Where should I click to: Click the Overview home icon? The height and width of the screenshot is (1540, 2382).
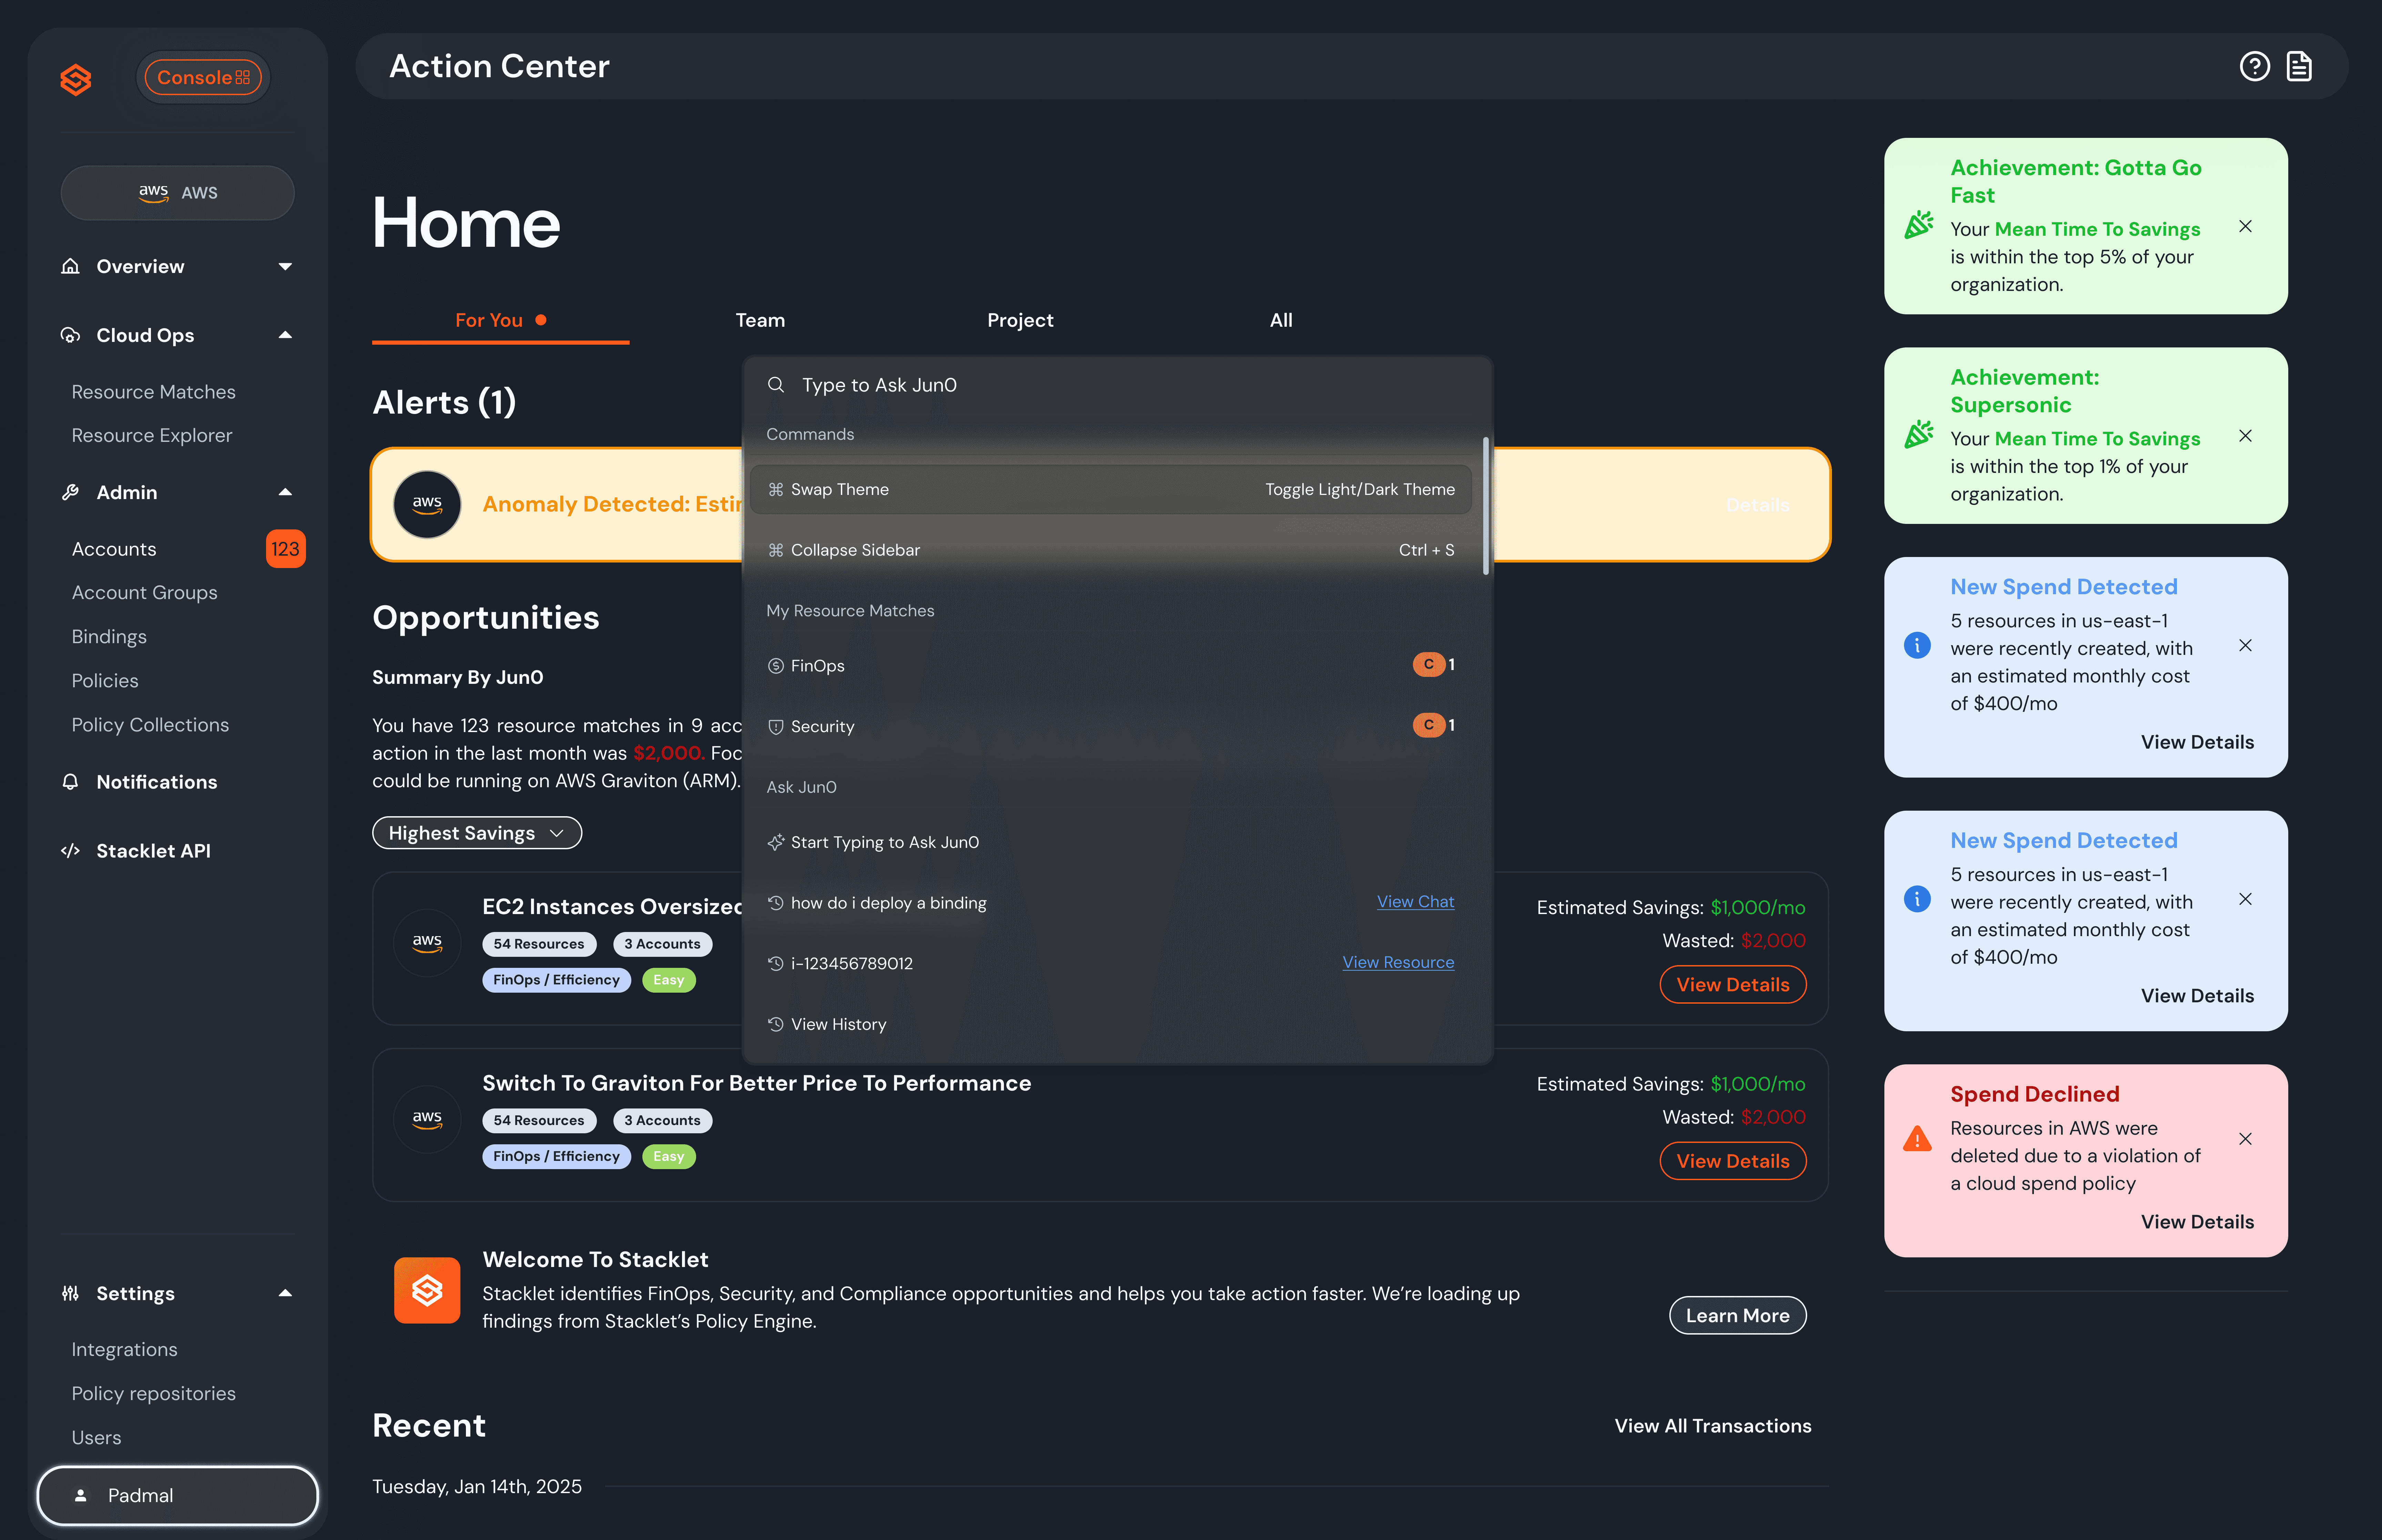click(70, 266)
